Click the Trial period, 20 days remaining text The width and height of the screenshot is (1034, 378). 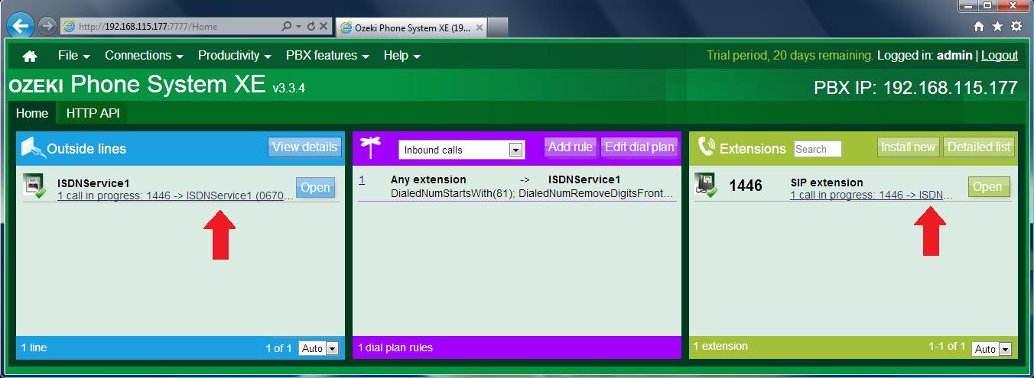coord(790,56)
